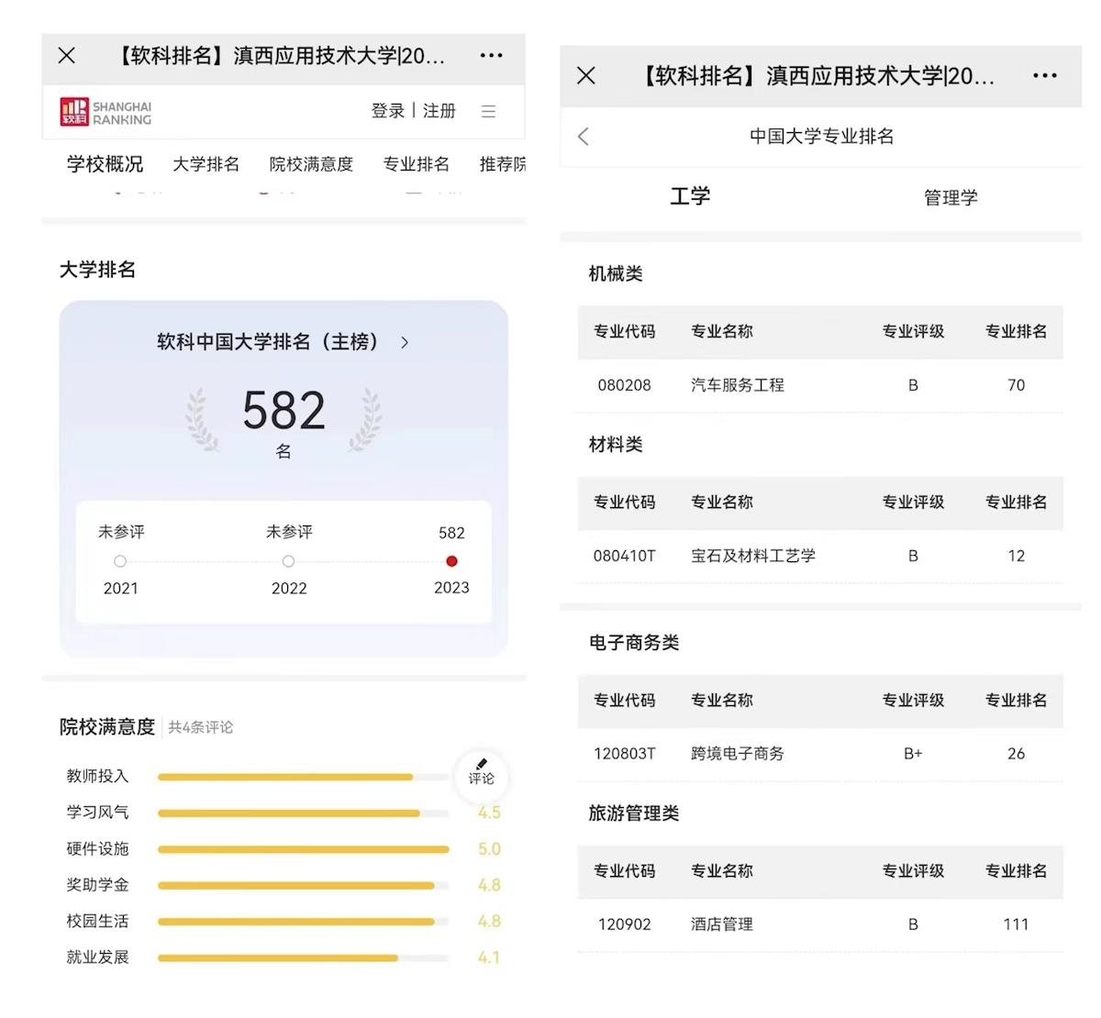Open the three-dot menu on right page
The image size is (1101, 1018).
click(1045, 76)
